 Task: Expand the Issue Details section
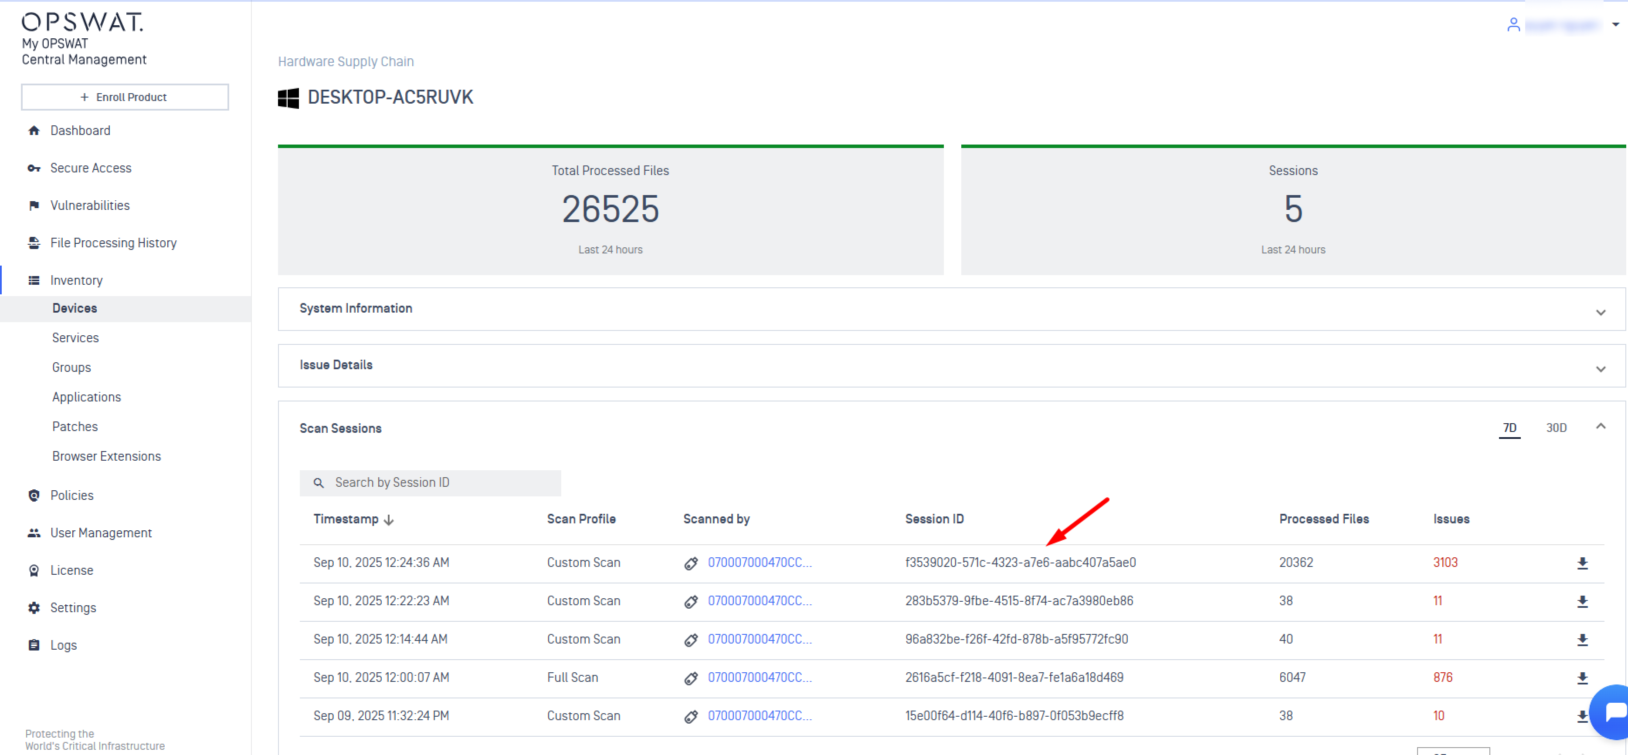[1600, 369]
